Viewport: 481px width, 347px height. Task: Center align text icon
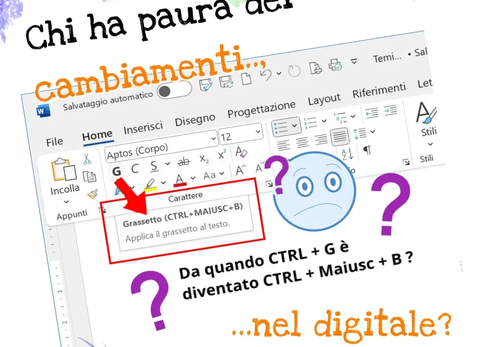[x=302, y=142]
